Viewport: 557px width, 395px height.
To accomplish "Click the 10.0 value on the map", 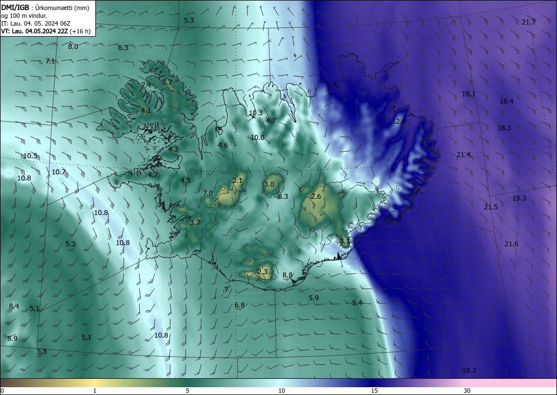I will point(257,138).
